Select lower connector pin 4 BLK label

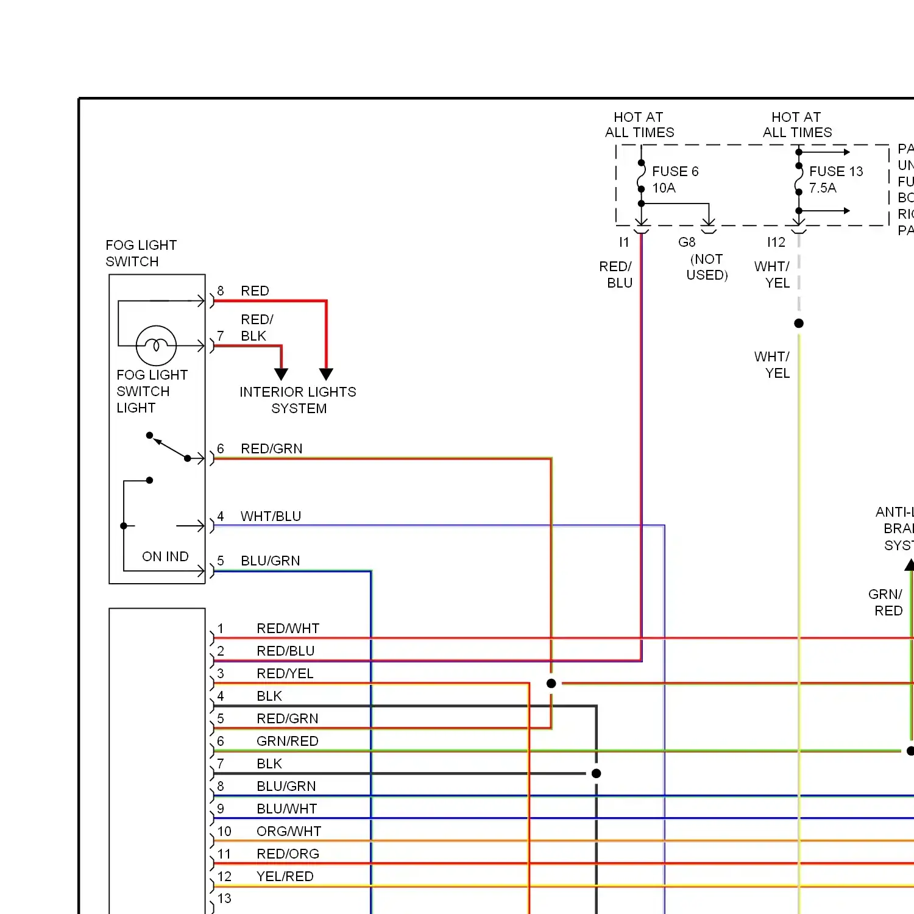pyautogui.click(x=269, y=696)
